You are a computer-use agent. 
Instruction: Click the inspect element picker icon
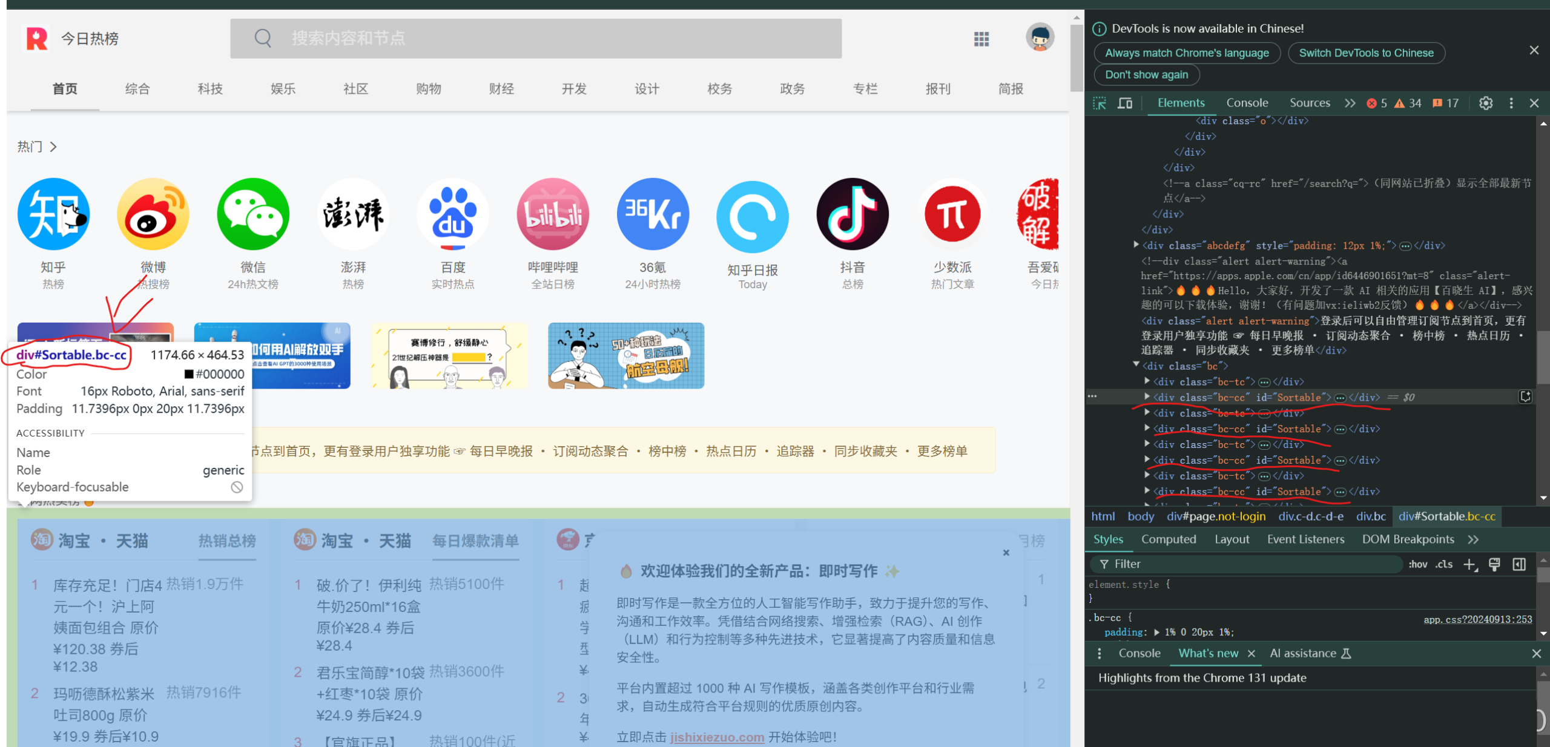(1100, 103)
